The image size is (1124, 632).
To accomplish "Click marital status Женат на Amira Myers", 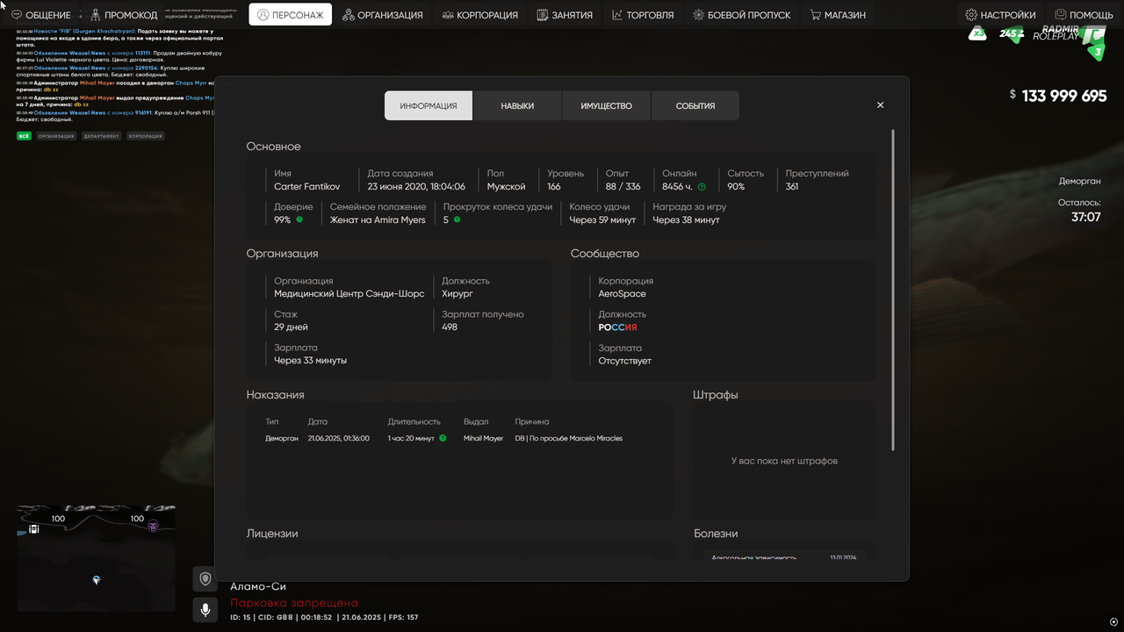I will [x=378, y=219].
